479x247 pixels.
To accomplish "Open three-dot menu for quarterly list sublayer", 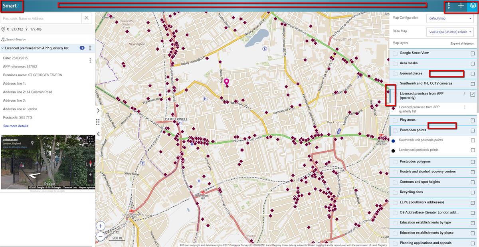I will [x=465, y=107].
